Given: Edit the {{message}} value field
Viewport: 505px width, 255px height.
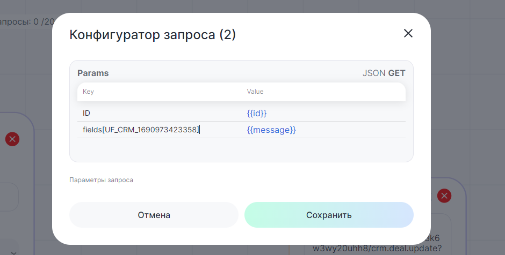Looking at the screenshot, I should [322, 130].
